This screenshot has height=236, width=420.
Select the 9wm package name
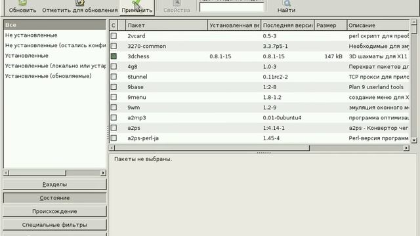[134, 108]
